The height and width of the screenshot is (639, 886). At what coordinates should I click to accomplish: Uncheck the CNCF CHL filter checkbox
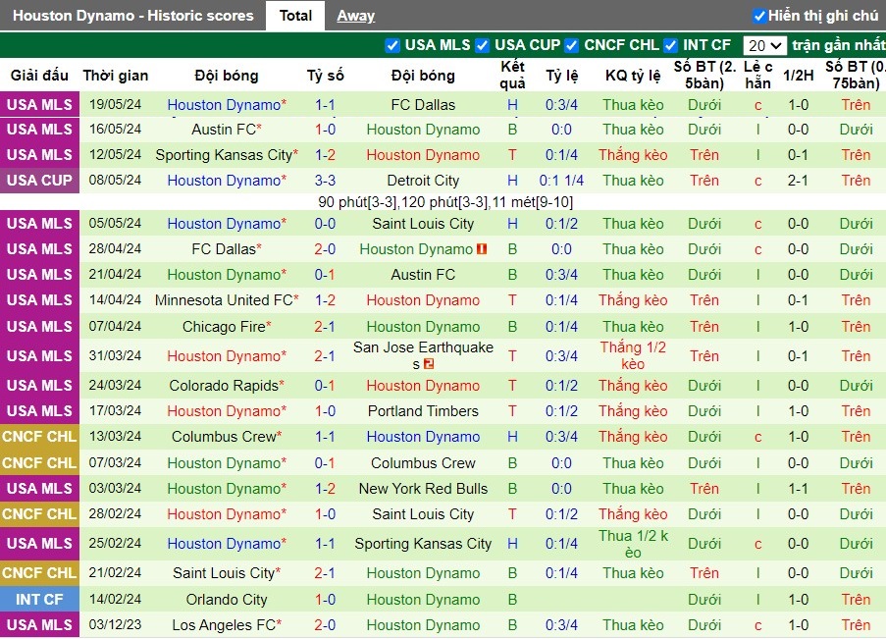(571, 45)
